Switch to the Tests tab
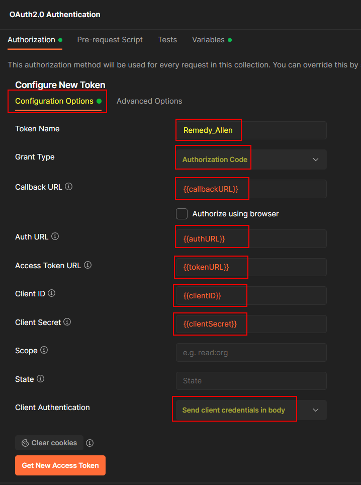The height and width of the screenshot is (485, 361). (x=167, y=39)
